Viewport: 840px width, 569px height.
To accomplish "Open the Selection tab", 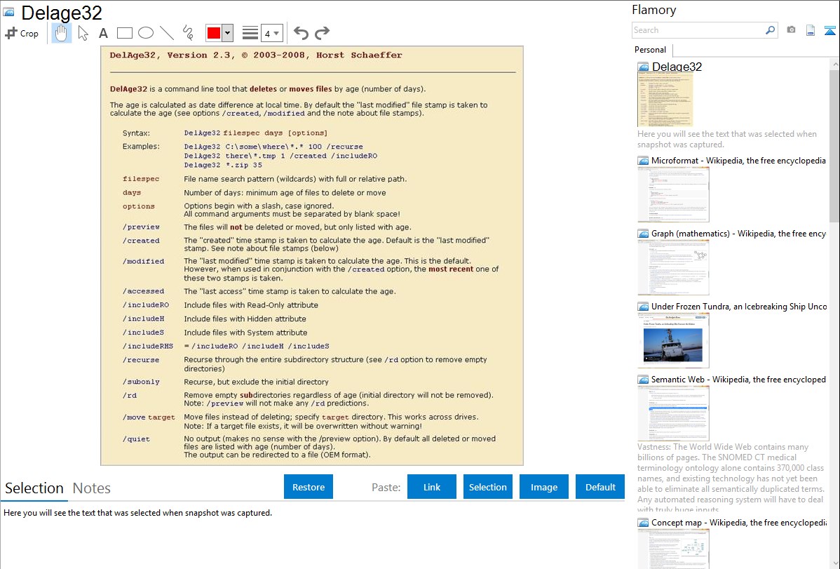I will [x=34, y=488].
